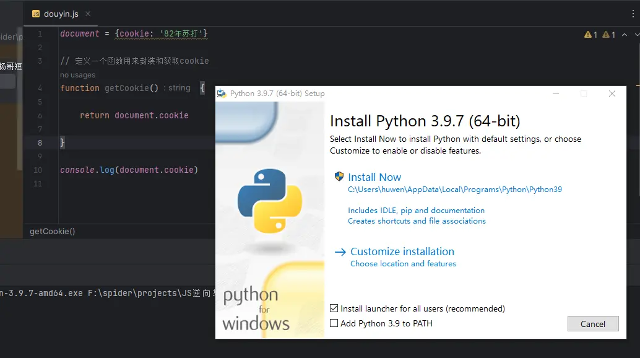This screenshot has width=640, height=358.
Task: Click the Cancel button in setup
Action: pyautogui.click(x=593, y=324)
